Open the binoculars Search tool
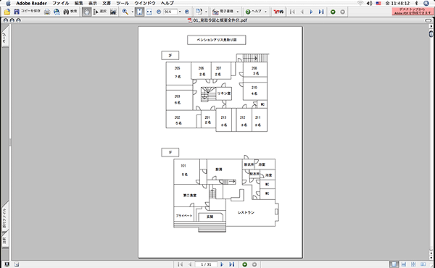 point(70,12)
